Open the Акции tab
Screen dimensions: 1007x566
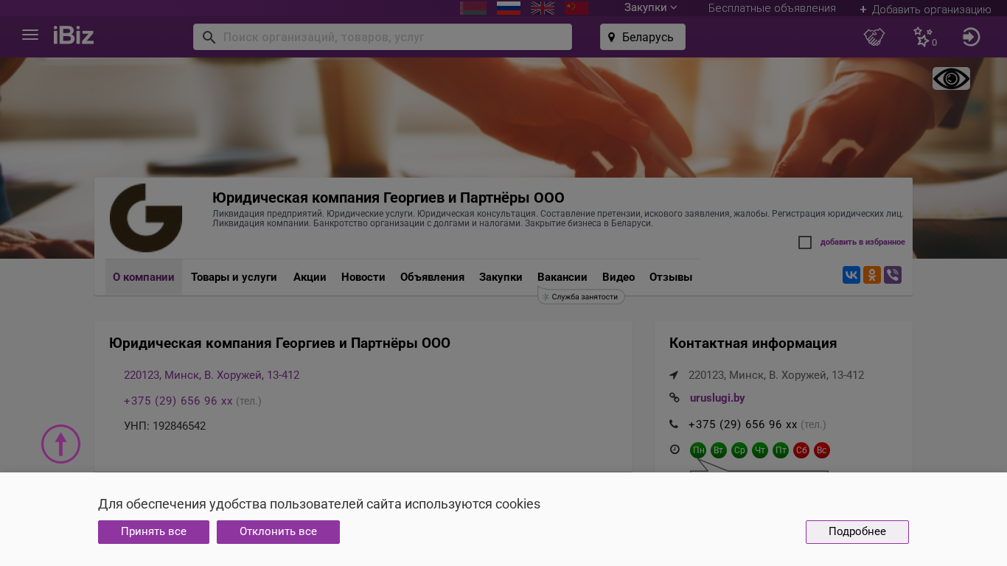310,277
